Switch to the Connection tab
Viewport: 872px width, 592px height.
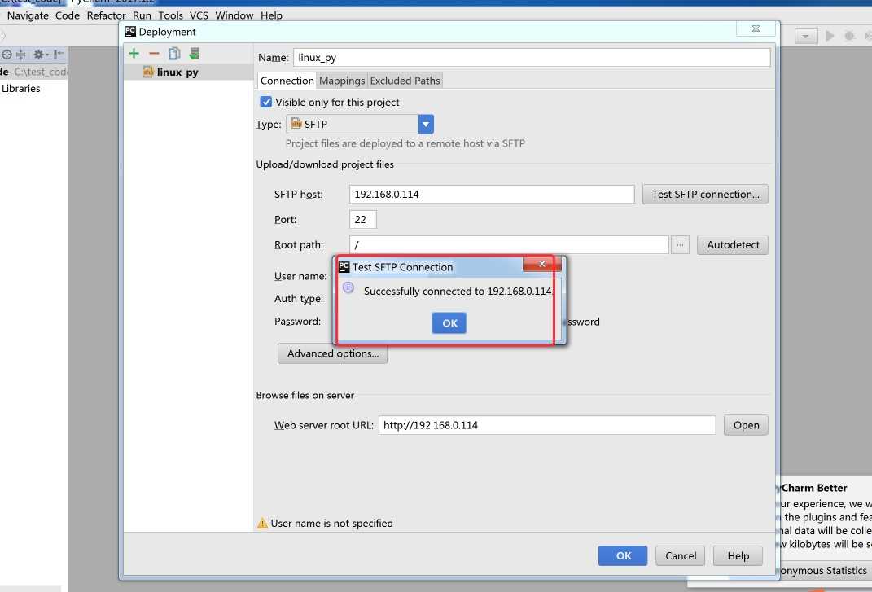point(287,81)
